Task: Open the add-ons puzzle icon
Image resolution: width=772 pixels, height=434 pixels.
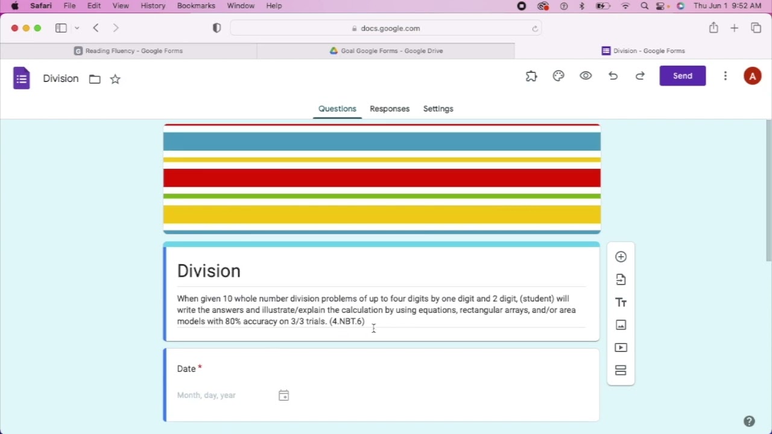Action: (x=531, y=76)
